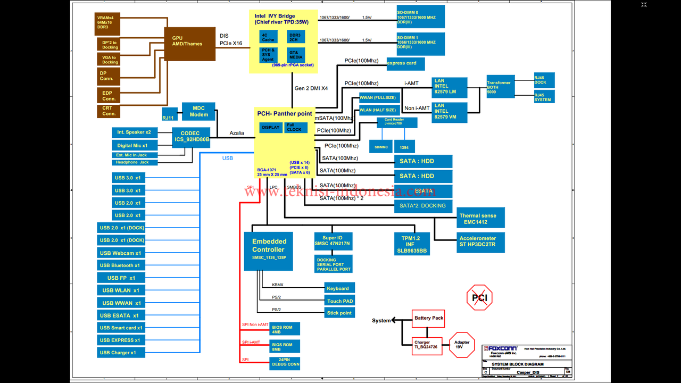The height and width of the screenshot is (383, 681).
Task: Click the SO-DIMM 1 block
Action: [420, 44]
